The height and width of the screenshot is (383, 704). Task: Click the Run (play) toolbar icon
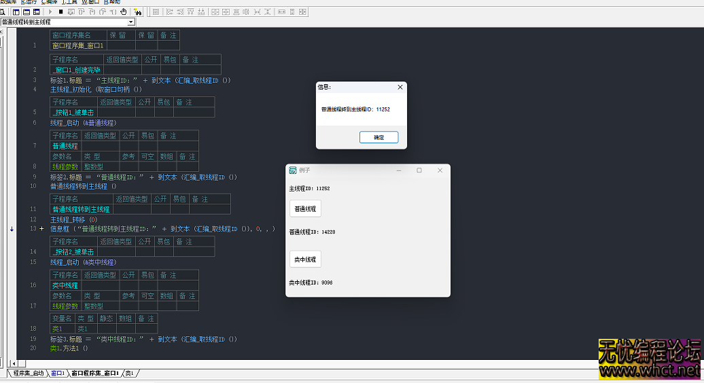(x=51, y=12)
